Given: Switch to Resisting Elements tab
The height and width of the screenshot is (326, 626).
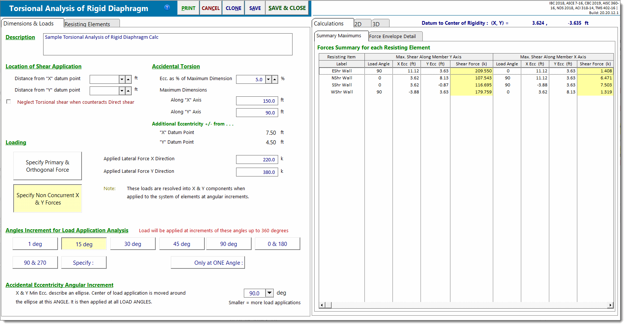Looking at the screenshot, I should (x=92, y=24).
